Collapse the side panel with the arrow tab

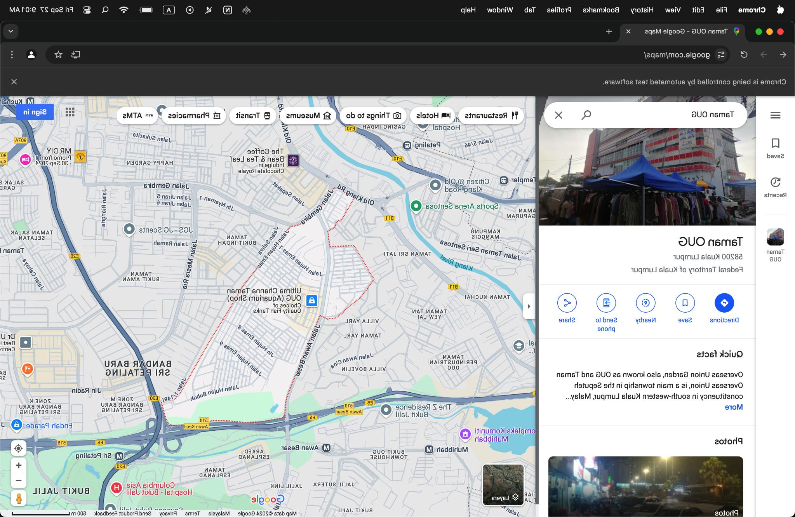click(529, 306)
